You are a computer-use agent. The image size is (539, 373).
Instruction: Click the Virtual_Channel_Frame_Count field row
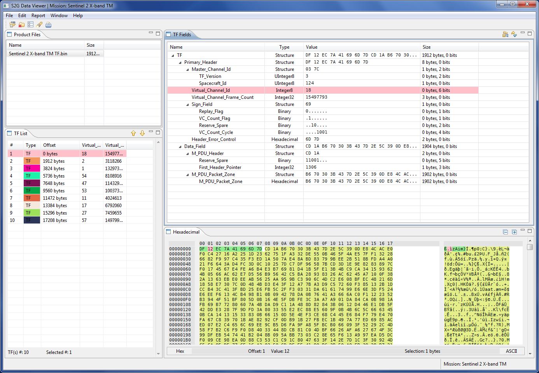(222, 97)
